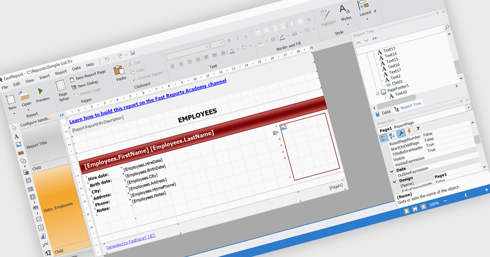Click the text rotation icon
This screenshot has width=490, height=257.
pyautogui.click(x=244, y=47)
